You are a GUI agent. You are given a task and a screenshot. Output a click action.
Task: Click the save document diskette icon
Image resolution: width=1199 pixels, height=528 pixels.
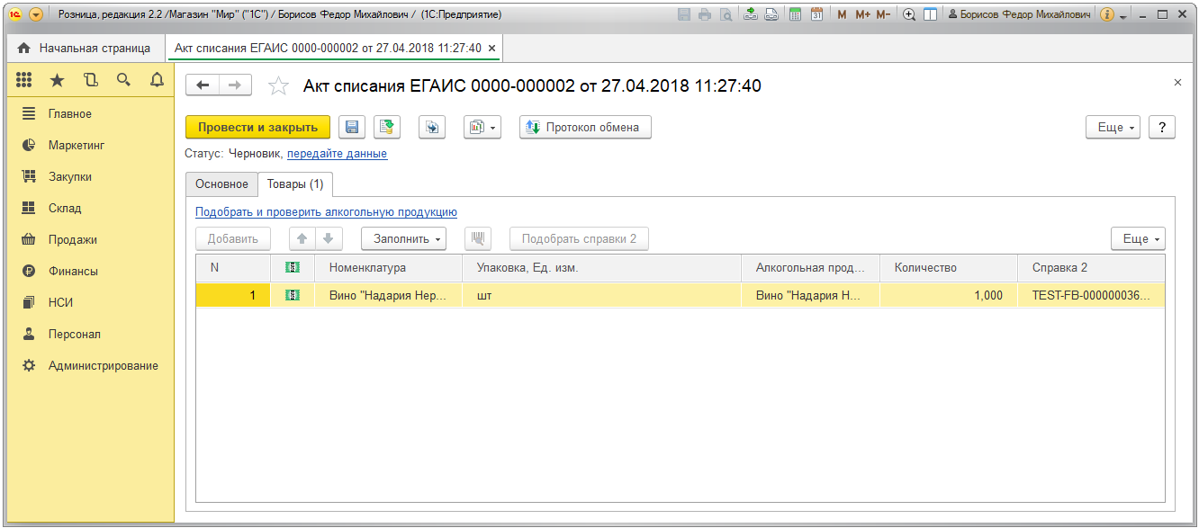pyautogui.click(x=352, y=128)
